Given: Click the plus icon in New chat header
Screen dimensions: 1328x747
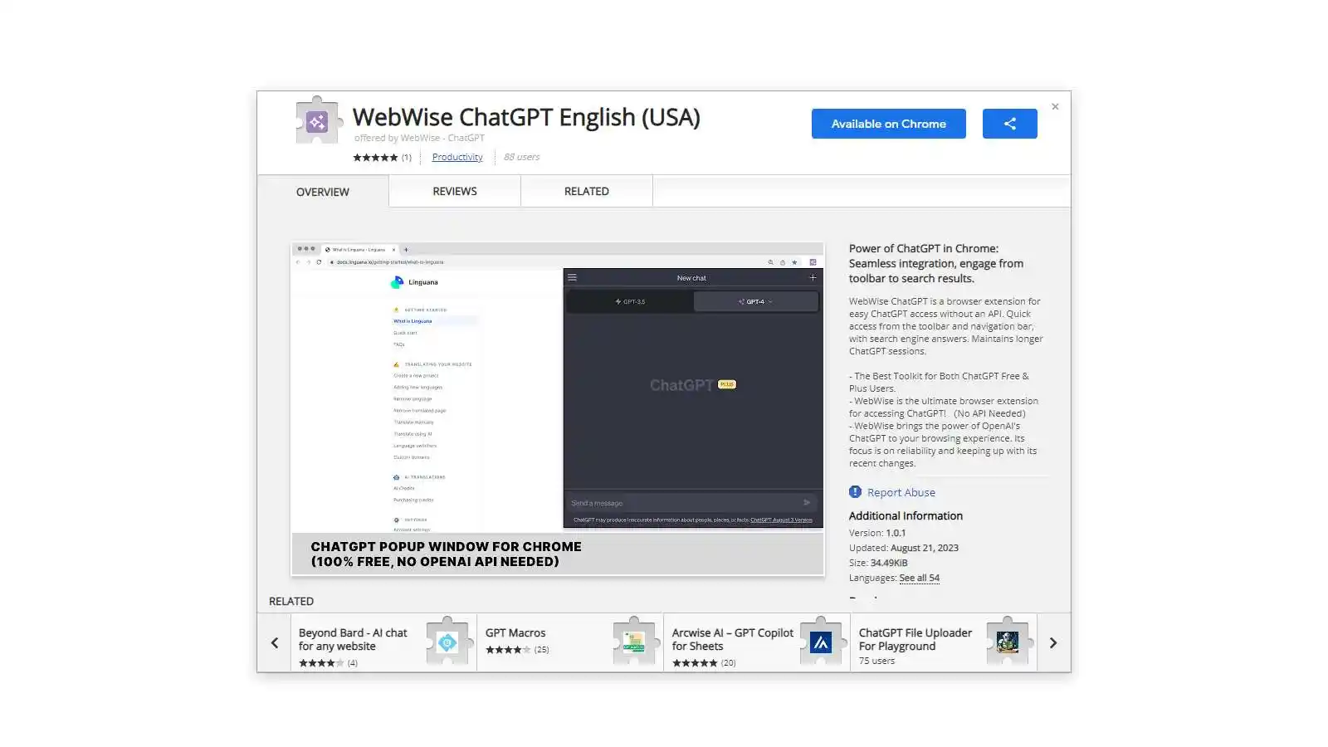Looking at the screenshot, I should pyautogui.click(x=813, y=278).
